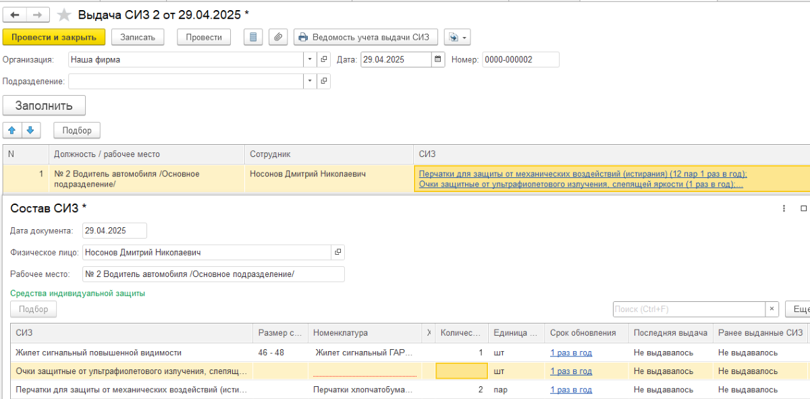Add document to favorites with star
Image resolution: width=810 pixels, height=399 pixels.
click(63, 14)
